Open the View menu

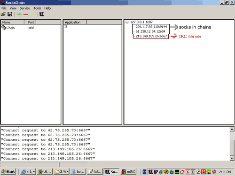pos(13,8)
